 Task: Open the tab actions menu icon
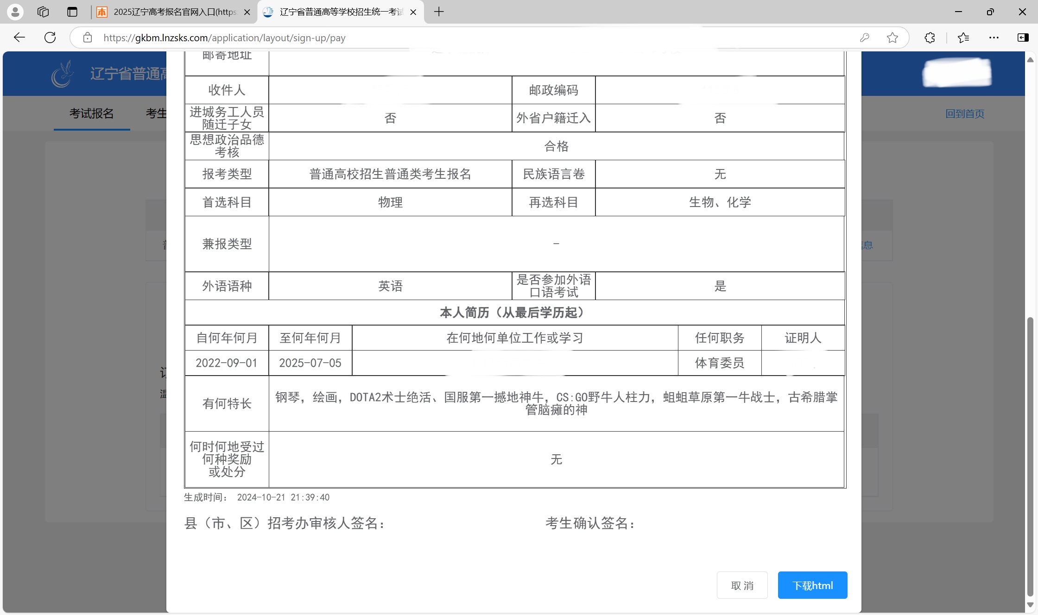tap(72, 12)
